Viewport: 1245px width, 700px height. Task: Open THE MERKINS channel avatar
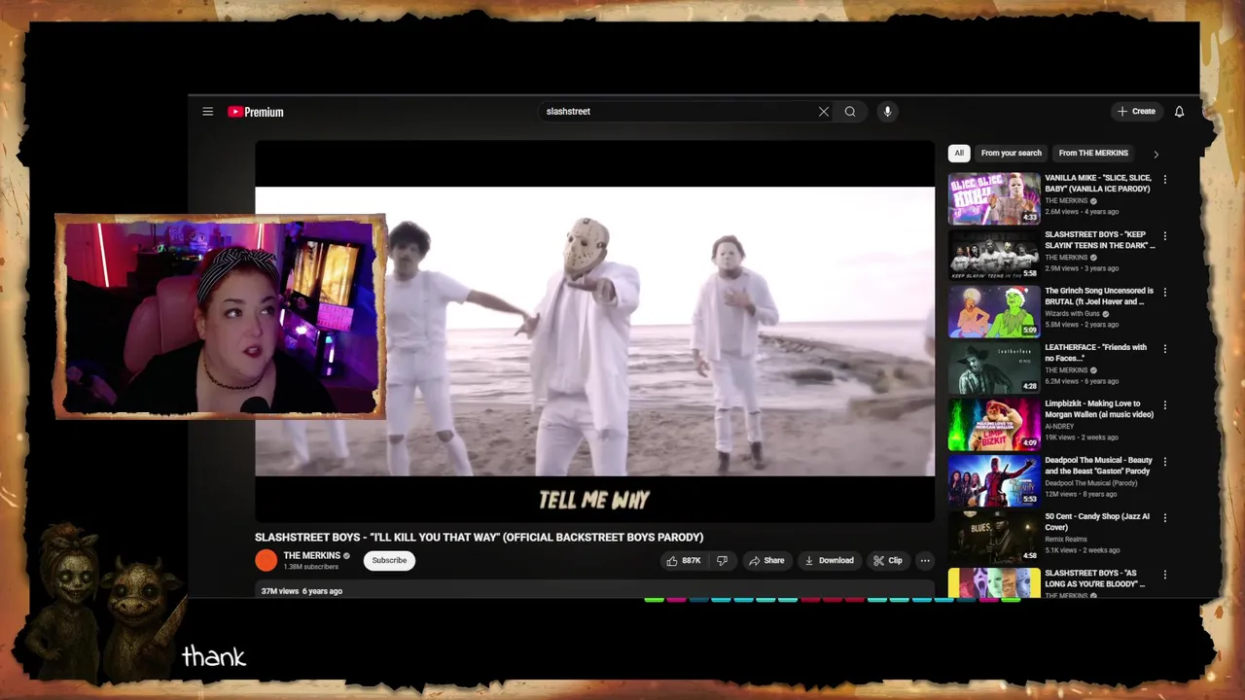[x=266, y=560]
